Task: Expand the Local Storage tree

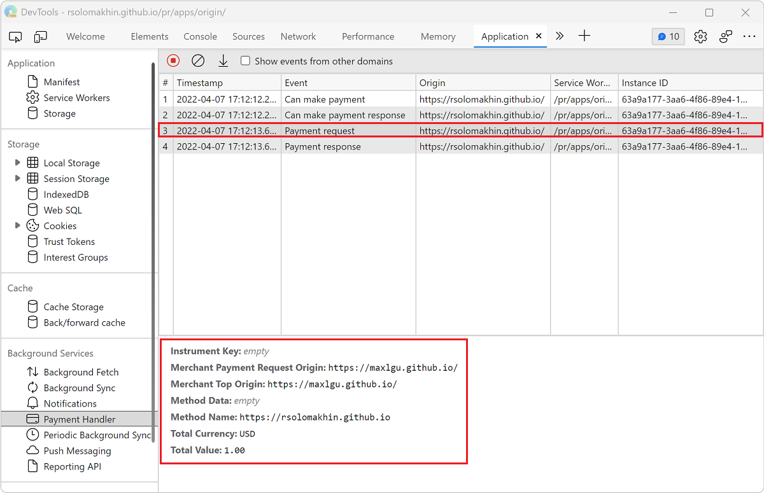Action: tap(17, 162)
